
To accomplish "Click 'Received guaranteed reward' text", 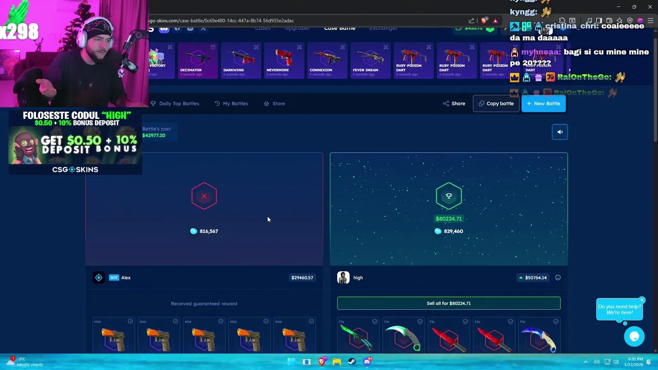I will tap(204, 304).
